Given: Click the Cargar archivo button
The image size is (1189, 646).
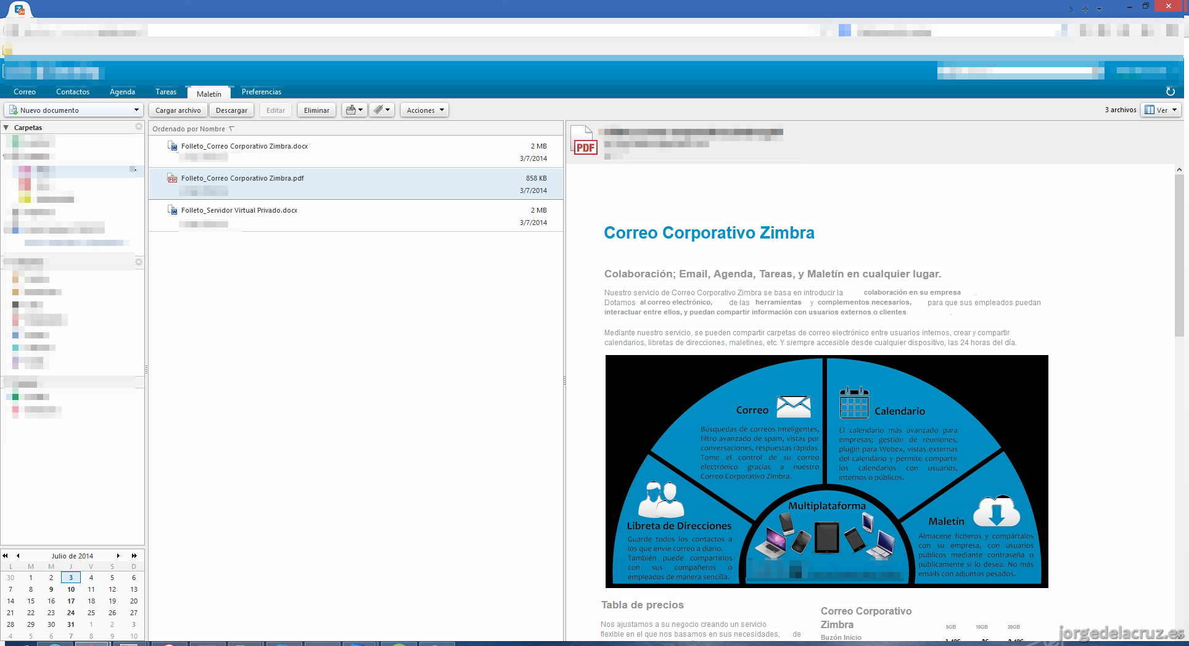Looking at the screenshot, I should click(x=178, y=110).
